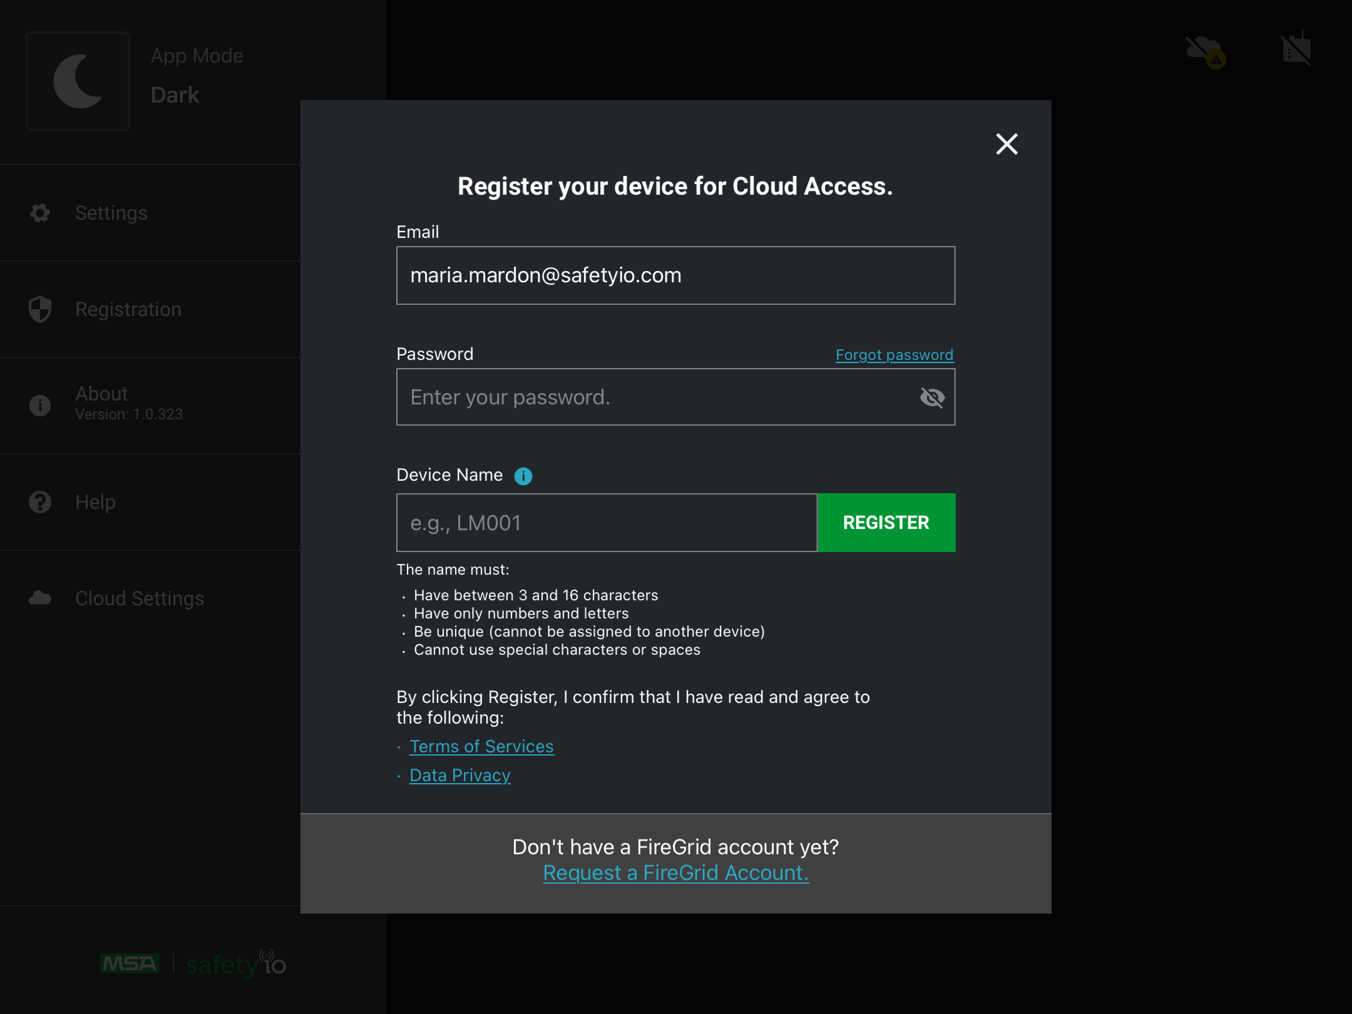Focus the password input field
1352x1014 pixels.
675,397
